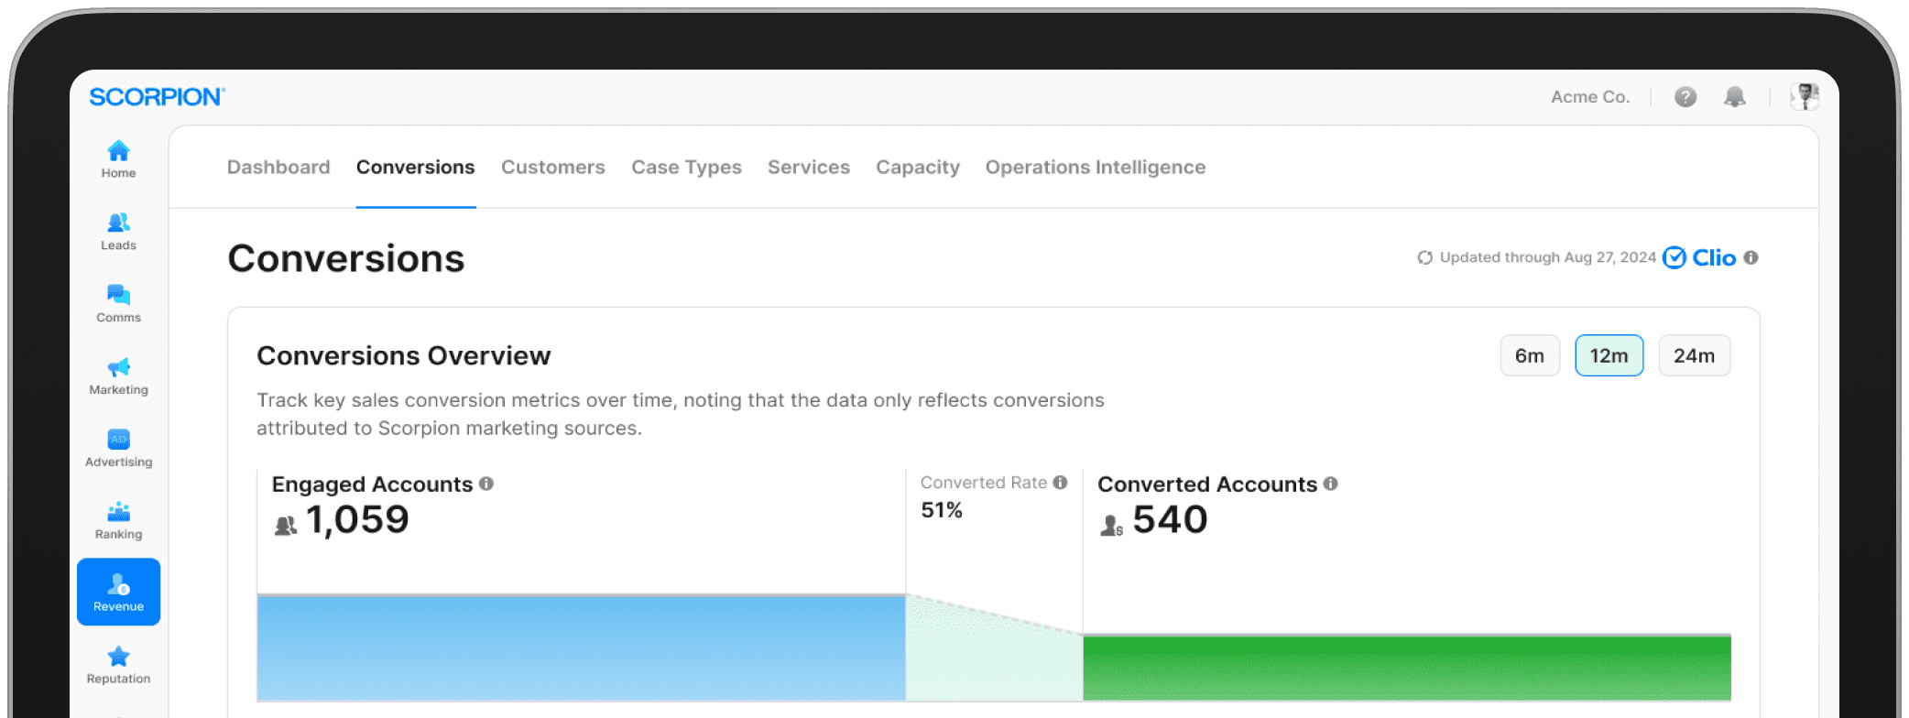The width and height of the screenshot is (1909, 718).
Task: Open the Advertising section icon
Action: (x=118, y=441)
